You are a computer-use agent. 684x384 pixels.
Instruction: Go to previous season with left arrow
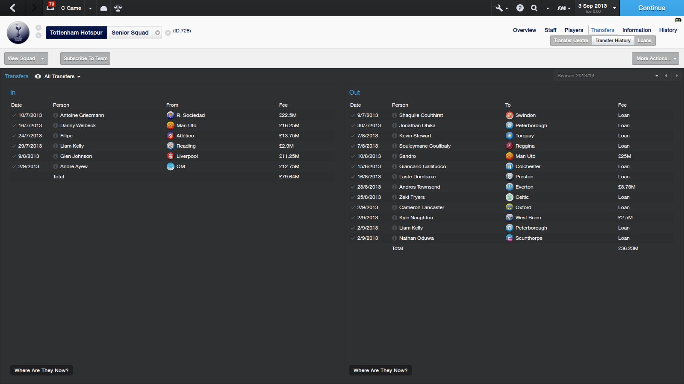(666, 76)
